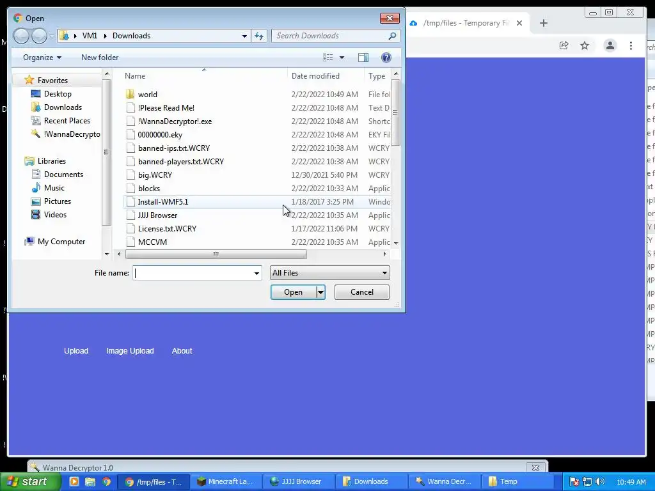Click the Open button
The height and width of the screenshot is (491, 655).
(x=293, y=292)
